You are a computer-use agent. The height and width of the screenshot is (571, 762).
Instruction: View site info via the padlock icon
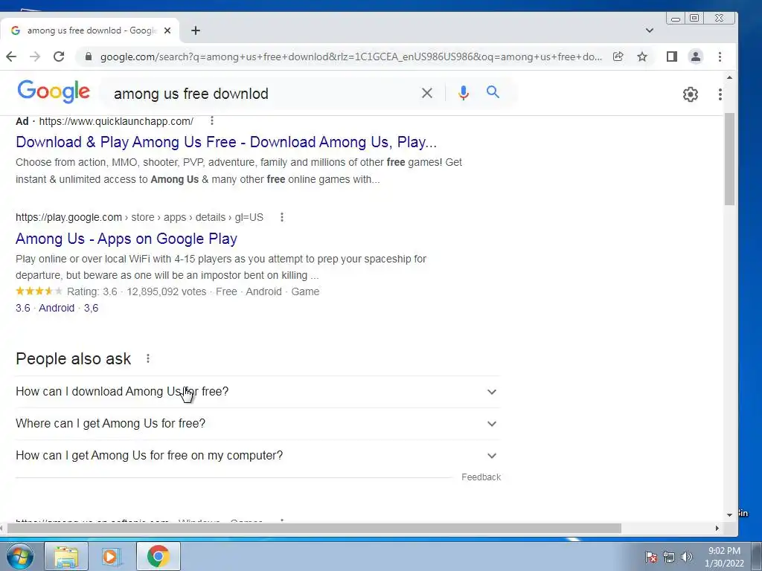coord(89,57)
